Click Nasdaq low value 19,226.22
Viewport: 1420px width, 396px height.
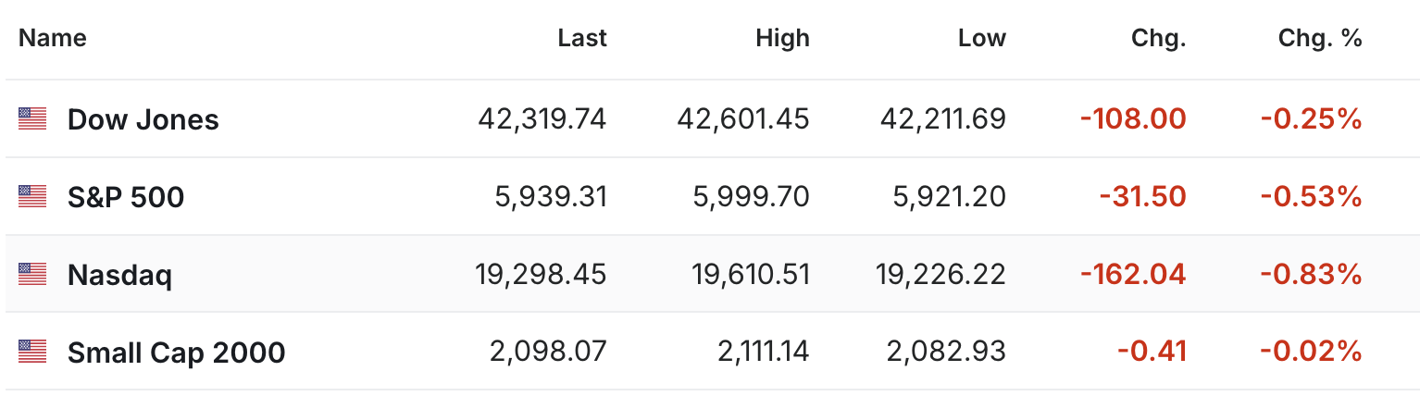pyautogui.click(x=940, y=275)
